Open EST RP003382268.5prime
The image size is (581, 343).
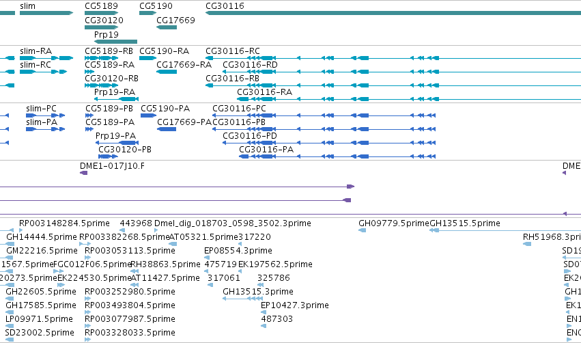[x=124, y=237]
